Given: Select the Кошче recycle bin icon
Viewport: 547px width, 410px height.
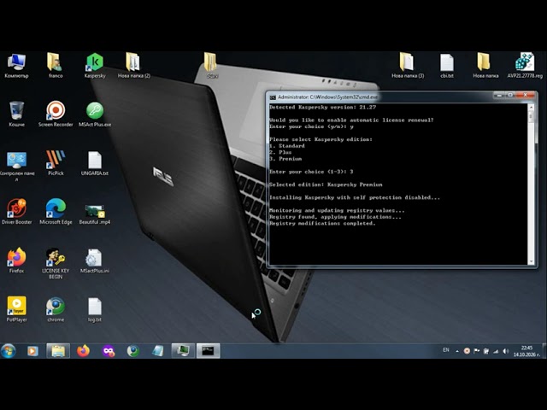Looking at the screenshot, I should click(x=16, y=114).
